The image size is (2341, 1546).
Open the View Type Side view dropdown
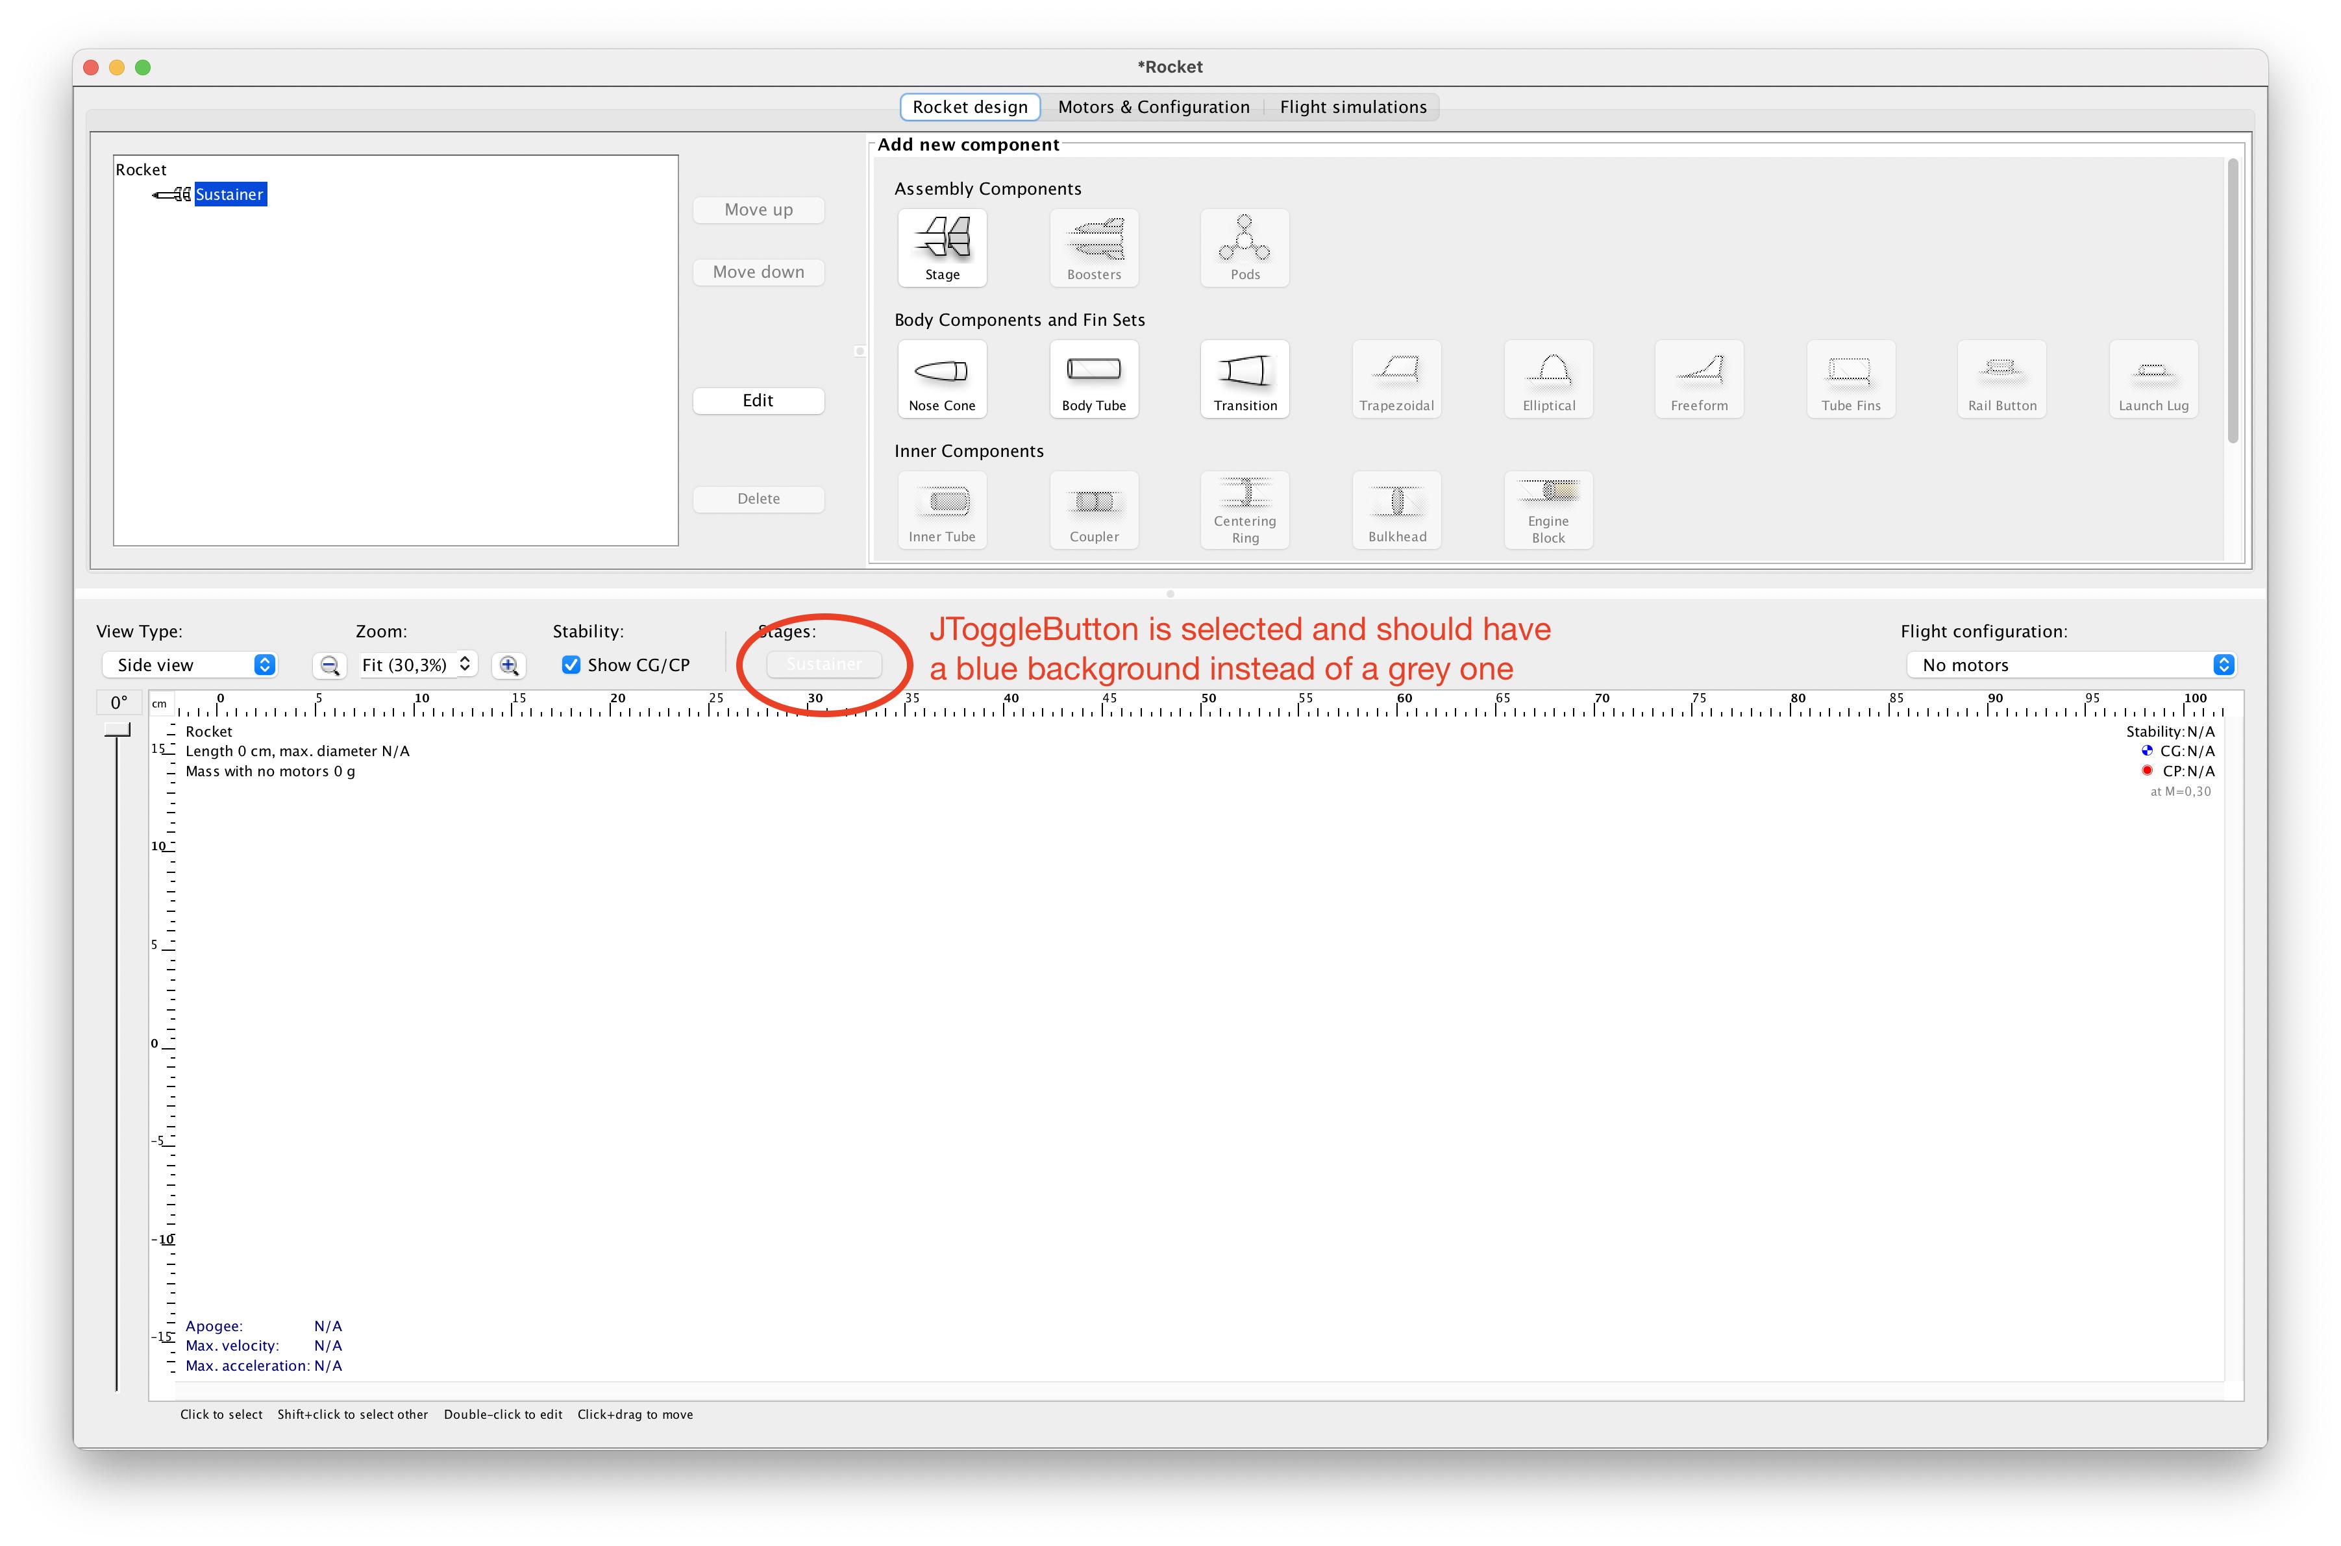tap(190, 665)
